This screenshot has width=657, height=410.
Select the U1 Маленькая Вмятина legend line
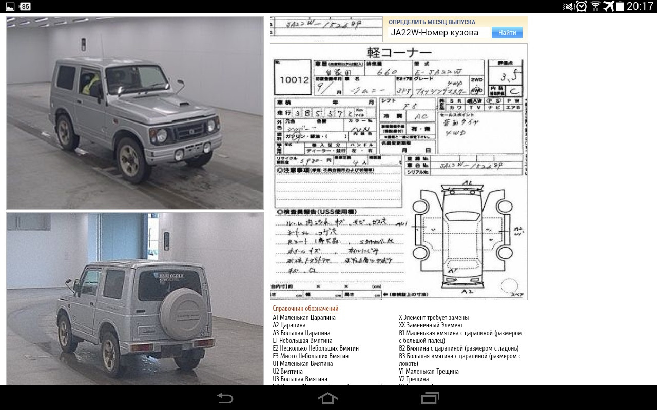pyautogui.click(x=303, y=364)
